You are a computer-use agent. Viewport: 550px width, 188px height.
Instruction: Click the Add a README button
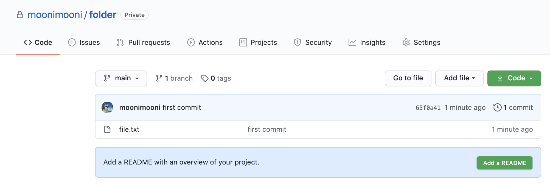pos(504,163)
